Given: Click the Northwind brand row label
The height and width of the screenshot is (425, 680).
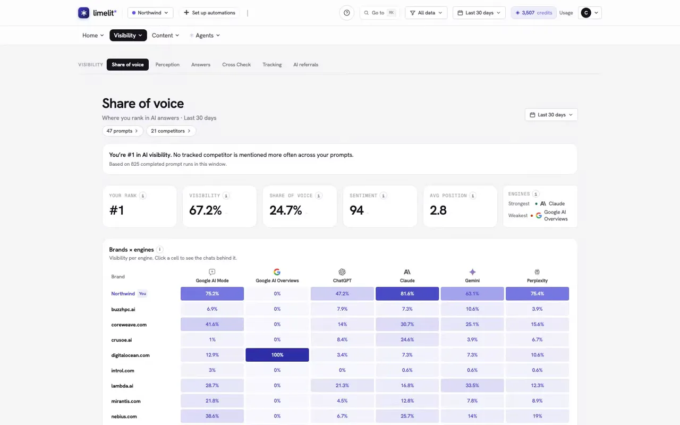Looking at the screenshot, I should tap(123, 294).
